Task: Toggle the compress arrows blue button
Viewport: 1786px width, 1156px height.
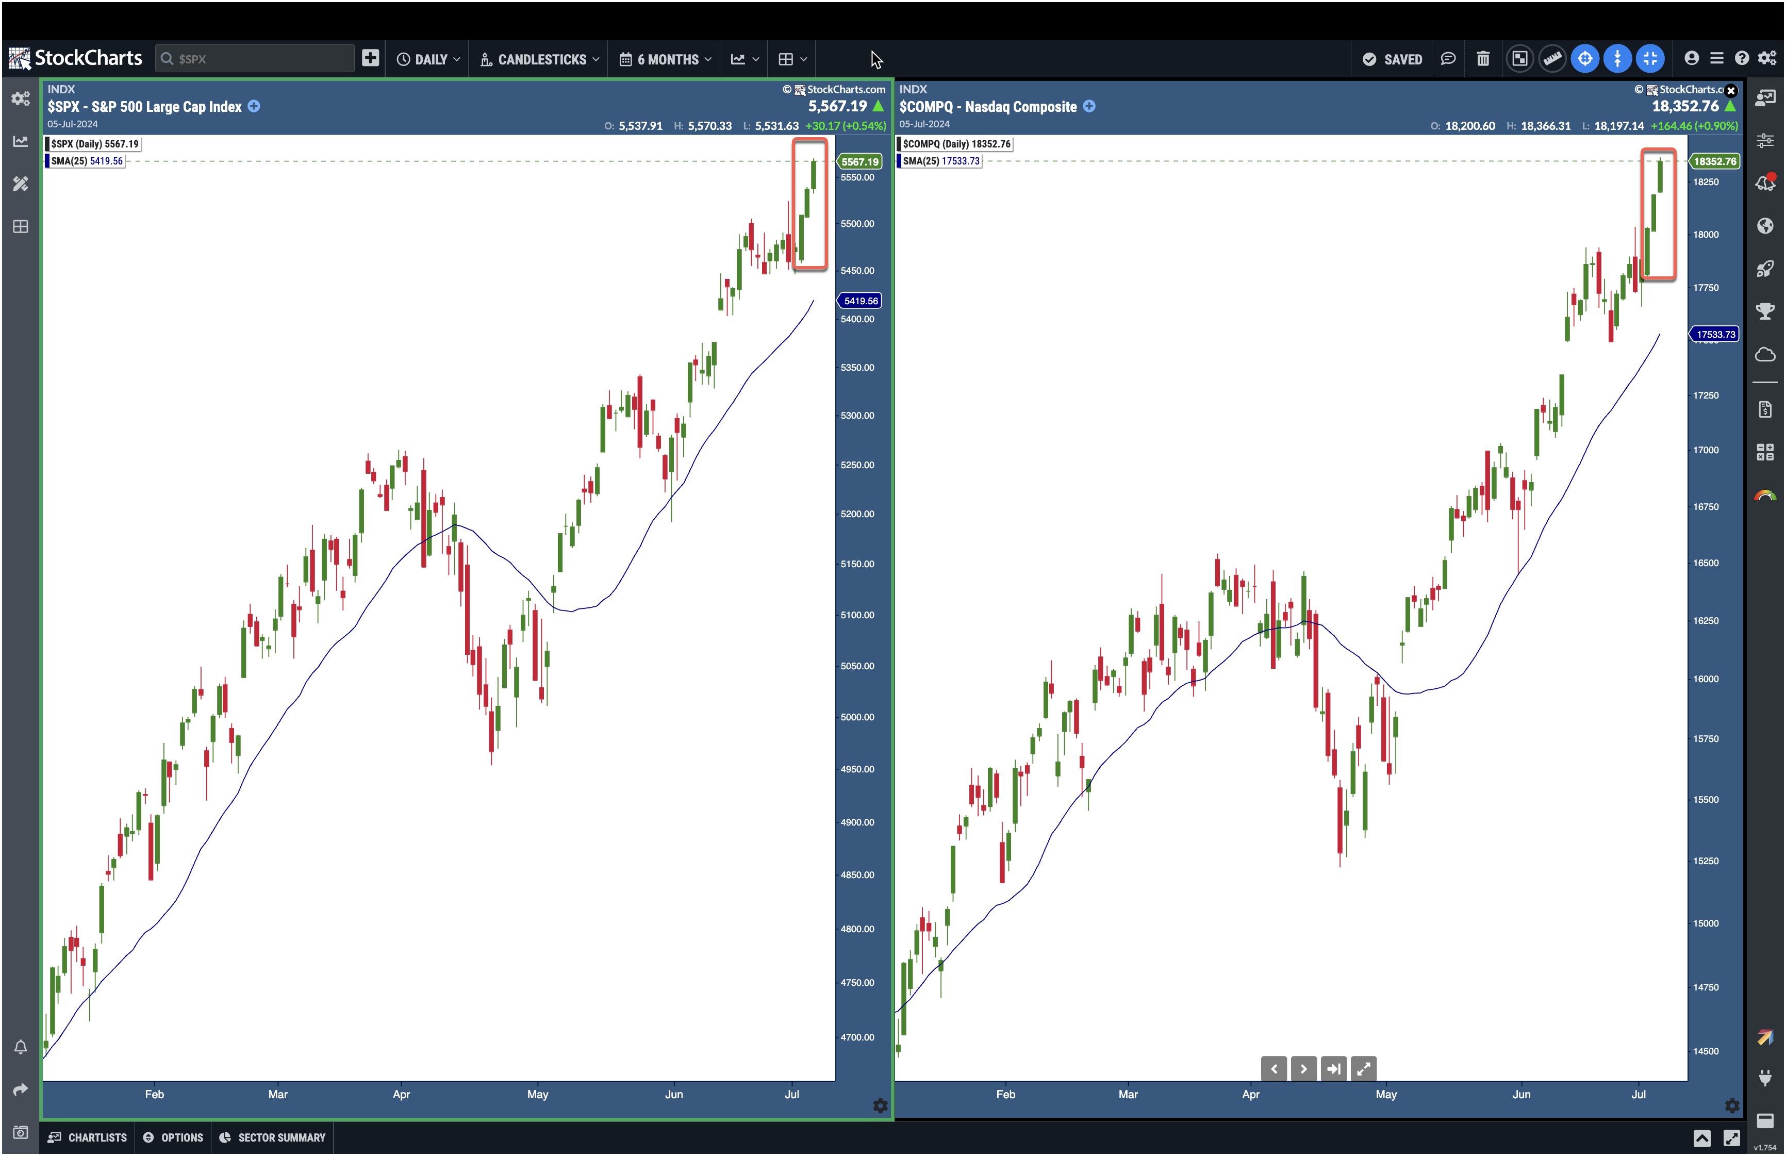Action: click(x=1650, y=59)
